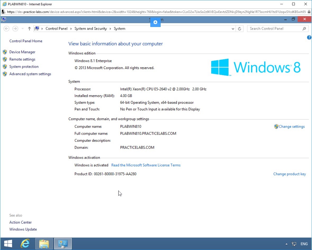Show hidden icons in the system tray
The height and width of the screenshot is (250, 312).
click(x=286, y=244)
